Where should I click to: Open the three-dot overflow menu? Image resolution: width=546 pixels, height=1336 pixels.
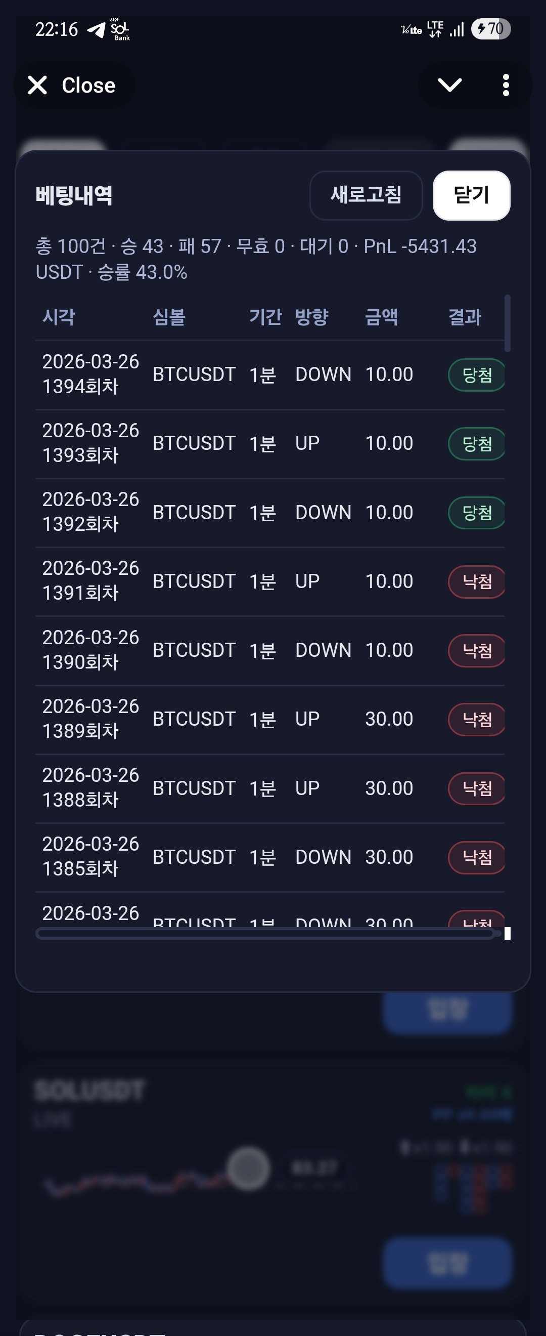(x=506, y=85)
